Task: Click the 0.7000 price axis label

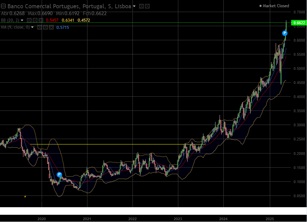Action: tap(299, 12)
